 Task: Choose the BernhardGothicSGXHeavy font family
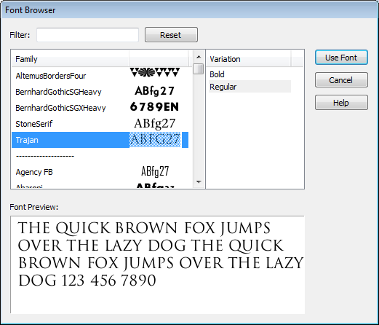(x=100, y=108)
